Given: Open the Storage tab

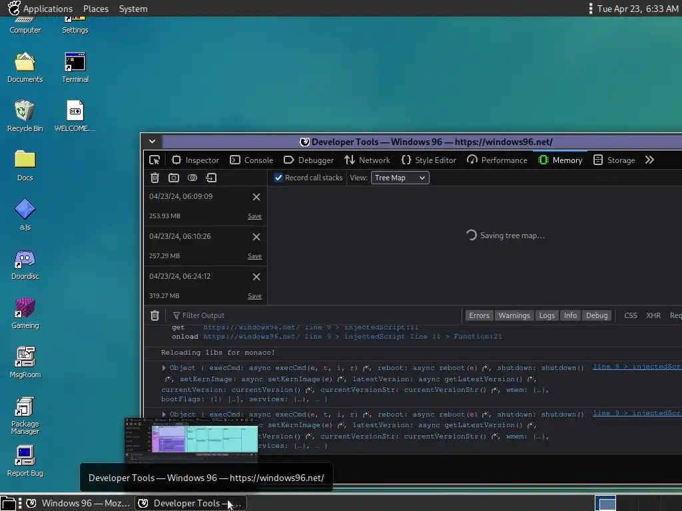Looking at the screenshot, I should click(x=614, y=160).
